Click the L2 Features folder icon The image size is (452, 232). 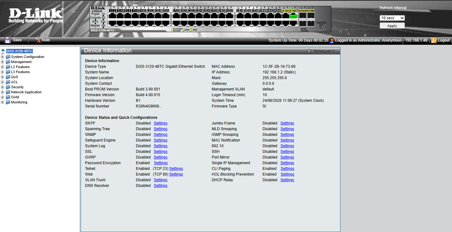(x=8, y=67)
